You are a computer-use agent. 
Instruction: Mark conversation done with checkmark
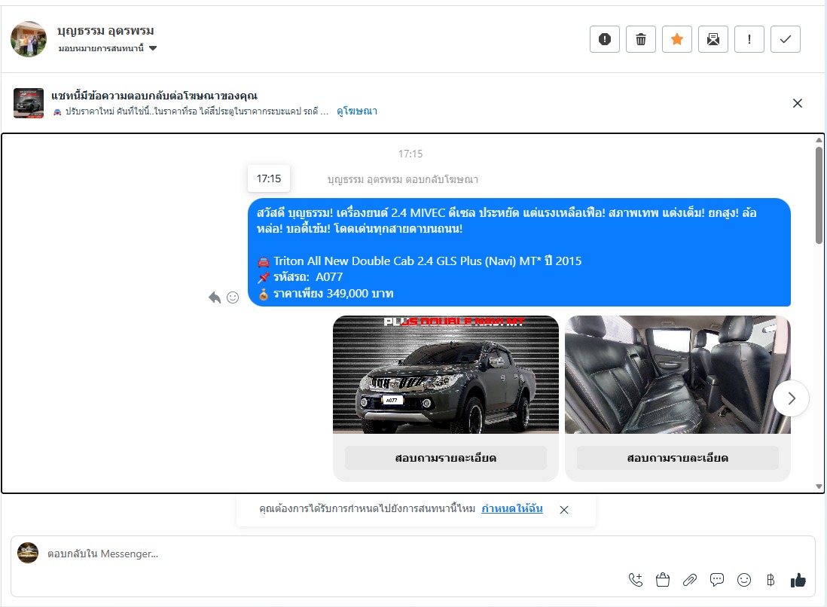786,39
